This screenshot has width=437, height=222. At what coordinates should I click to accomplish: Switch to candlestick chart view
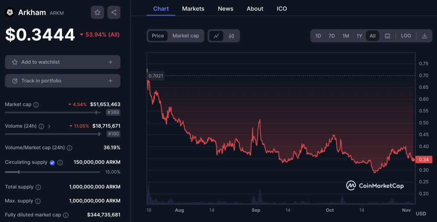click(x=231, y=36)
